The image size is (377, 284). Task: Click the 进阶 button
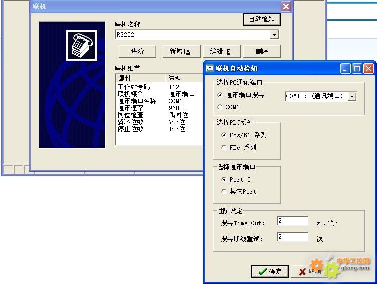pyautogui.click(x=137, y=51)
